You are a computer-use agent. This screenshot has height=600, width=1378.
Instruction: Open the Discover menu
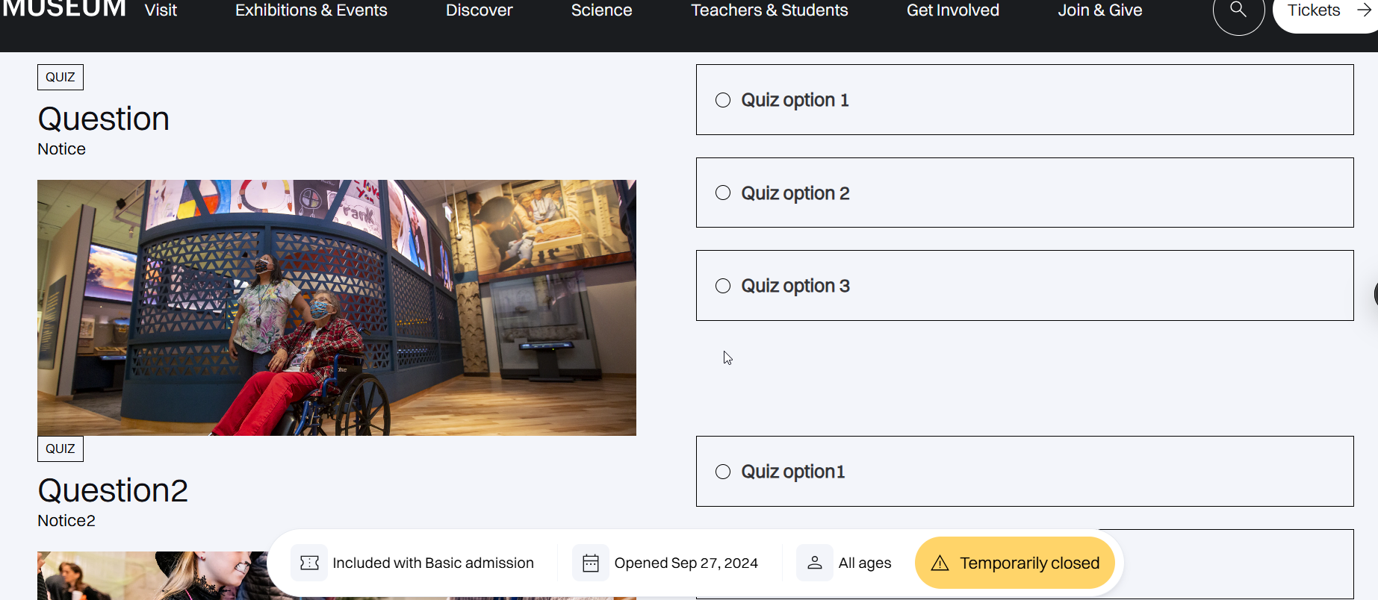479,10
